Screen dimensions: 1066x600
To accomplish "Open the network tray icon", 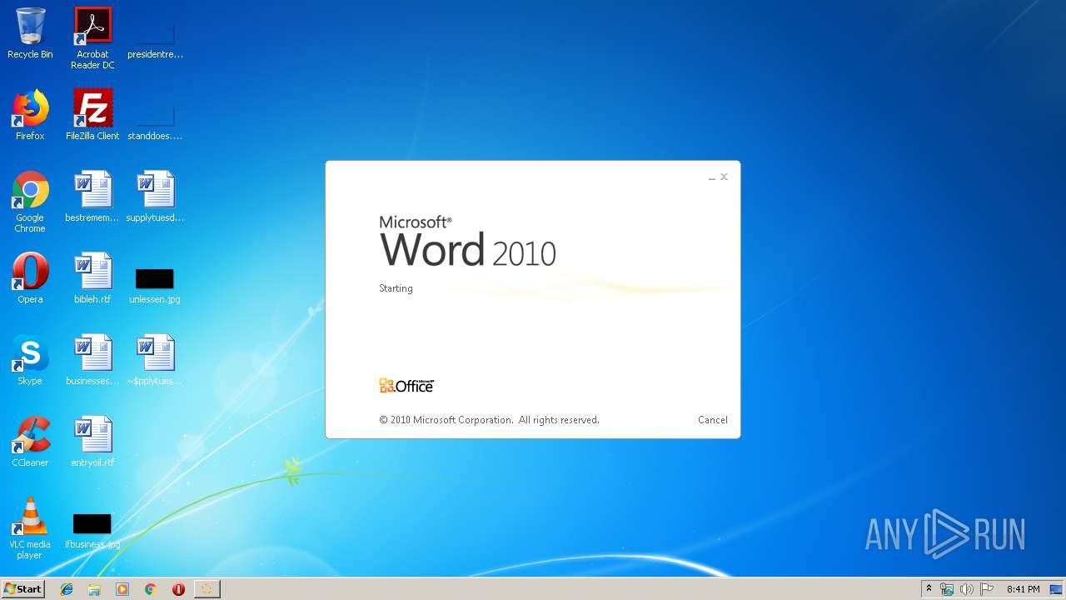I will pyautogui.click(x=947, y=589).
